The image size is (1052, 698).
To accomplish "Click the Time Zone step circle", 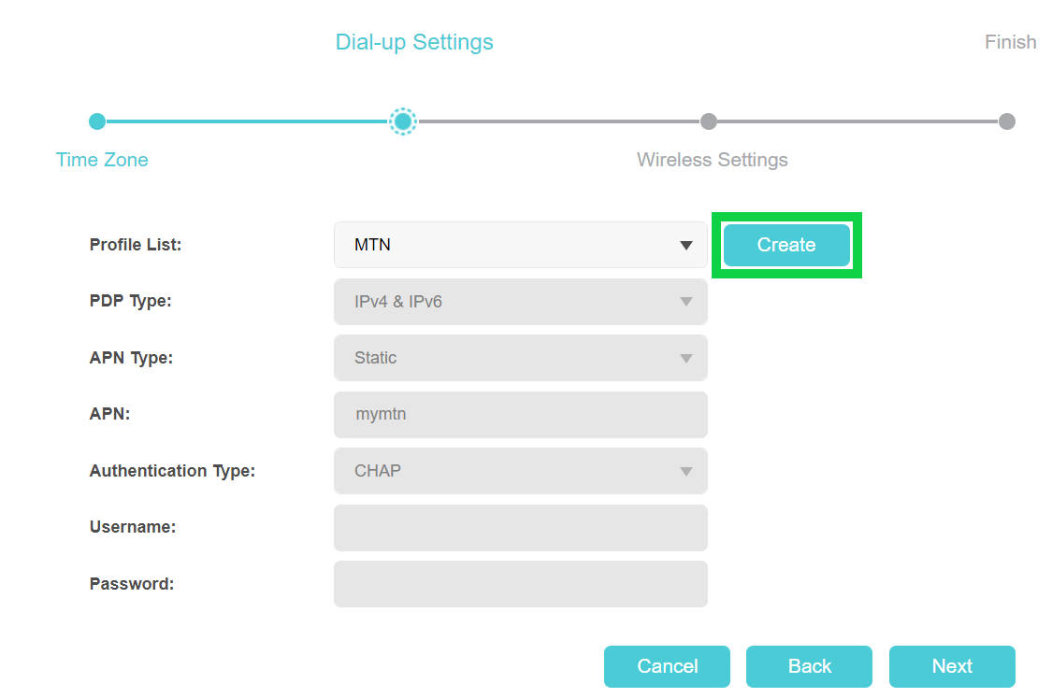I will point(97,121).
